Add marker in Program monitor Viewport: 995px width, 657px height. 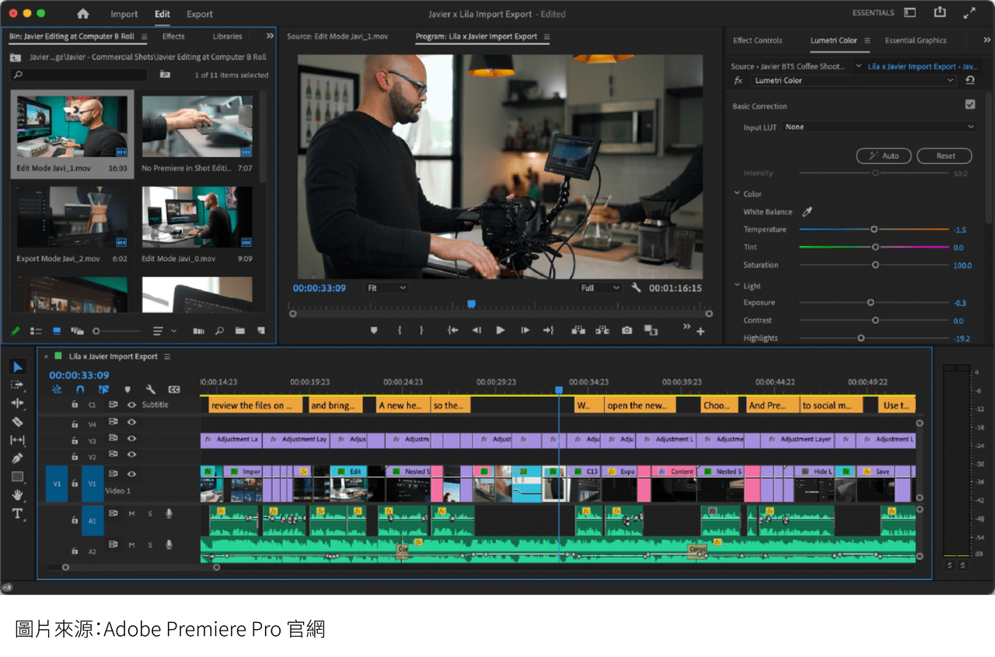pyautogui.click(x=374, y=330)
